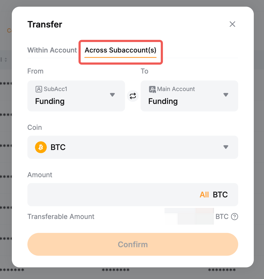This screenshot has height=279, width=264.
Task: Open the Coin selector dropdown arrow
Action: [226, 147]
